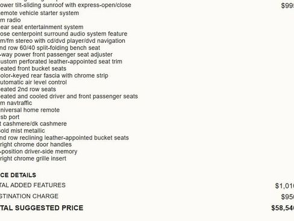This screenshot has width=294, height=221.
Task: Click the automatic air level control line
Action: 33,82
